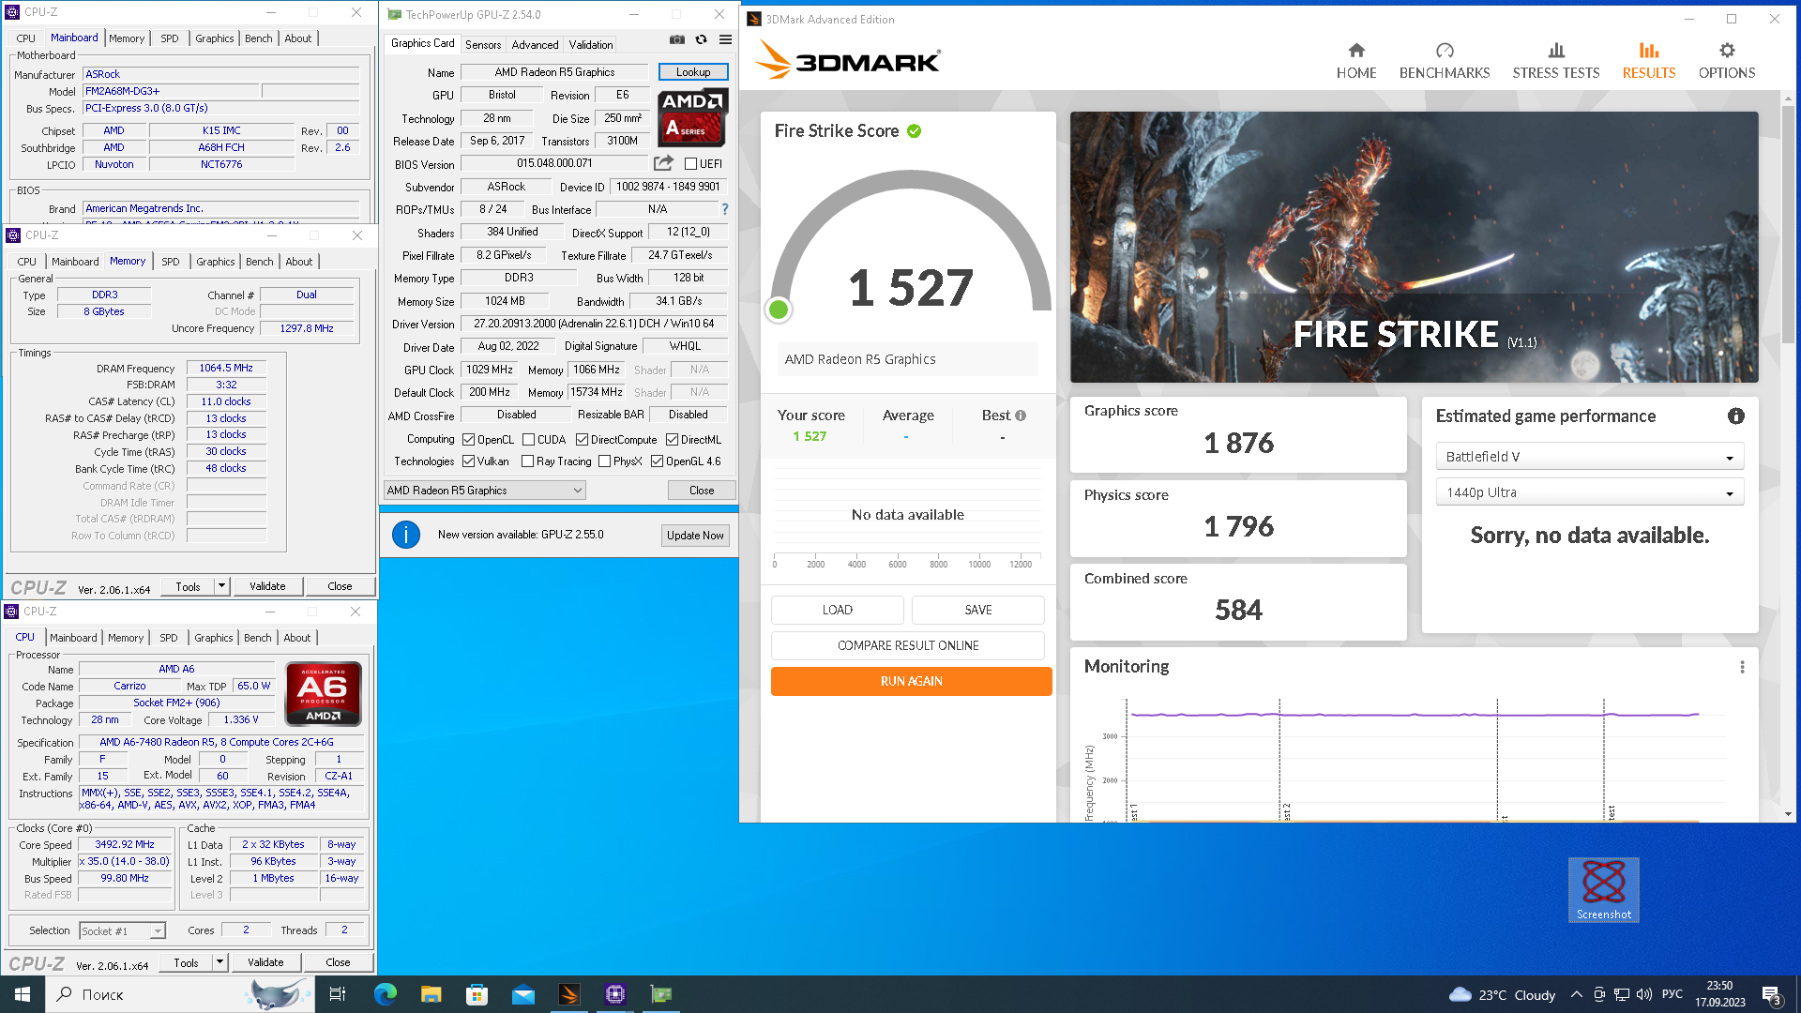Click the GPU-Z screenshot camera icon

pyautogui.click(x=676, y=39)
